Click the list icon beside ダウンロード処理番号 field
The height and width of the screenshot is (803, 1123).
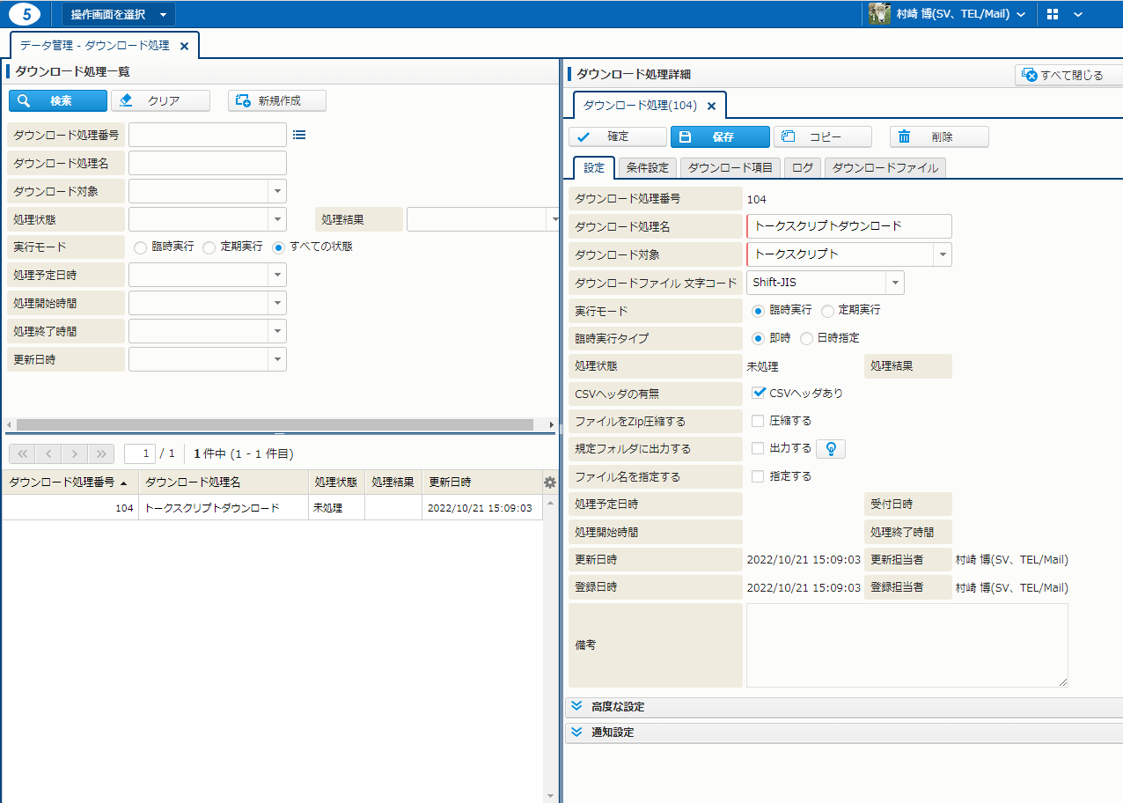coord(298,135)
